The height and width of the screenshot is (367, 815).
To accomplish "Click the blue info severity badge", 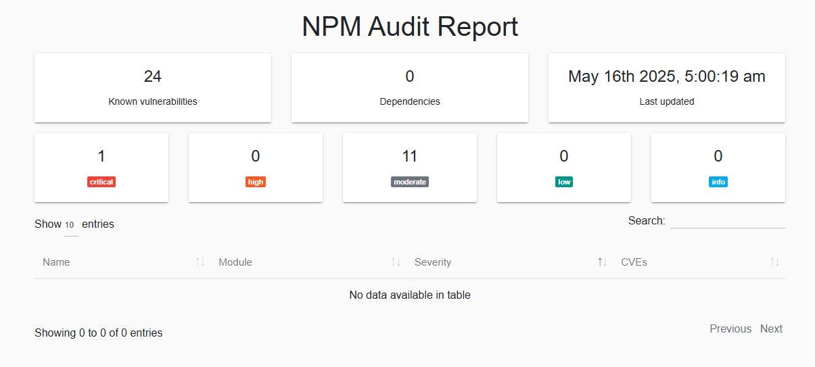I will pyautogui.click(x=718, y=182).
